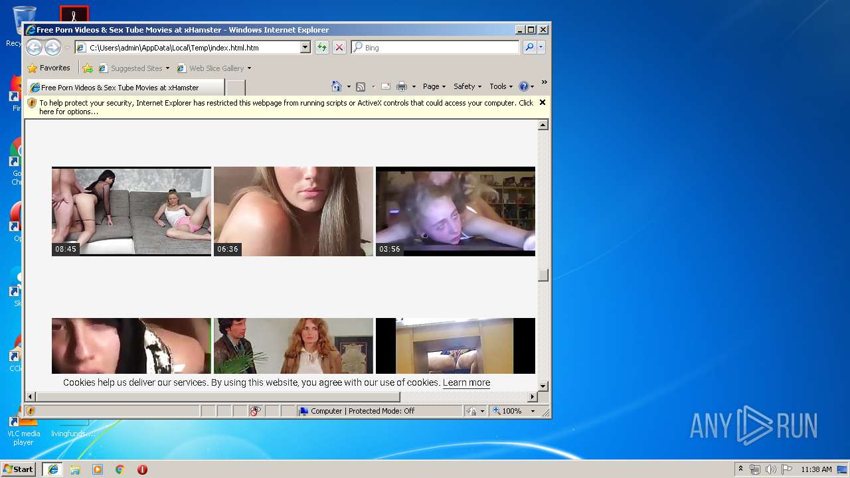Viewport: 850px width, 478px height.
Task: Click the horizontal scrollbar right arrow
Action: click(x=532, y=397)
